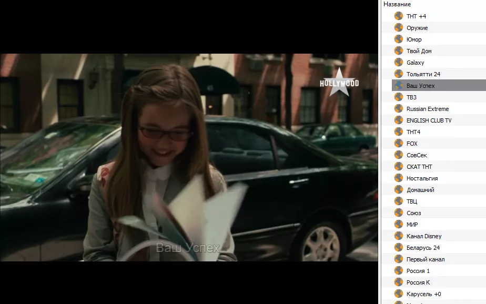Select the Россия 1 channel

(418, 271)
